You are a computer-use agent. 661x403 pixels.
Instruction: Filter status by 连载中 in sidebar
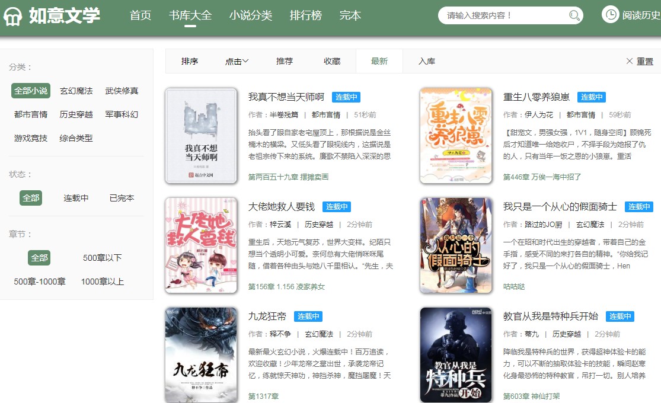pos(76,198)
